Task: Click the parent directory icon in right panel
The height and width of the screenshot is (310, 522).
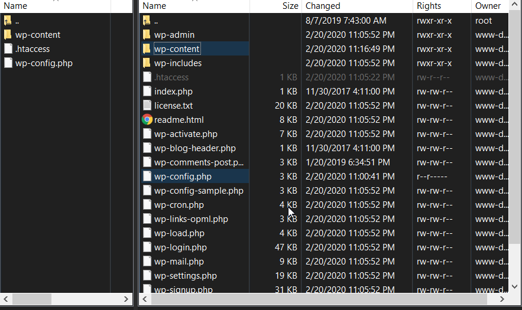Action: coord(147,21)
